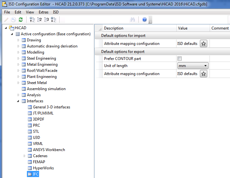
Task: Click the Default options for export group header
Action: (162, 52)
